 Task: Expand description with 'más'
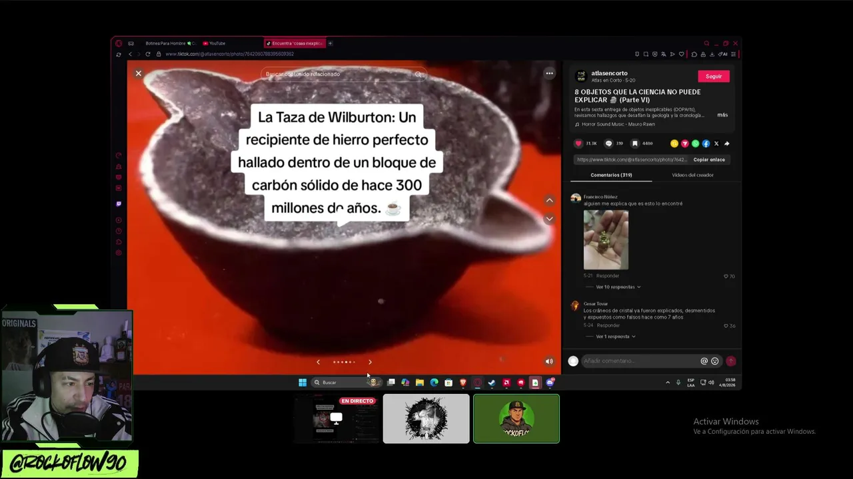722,115
